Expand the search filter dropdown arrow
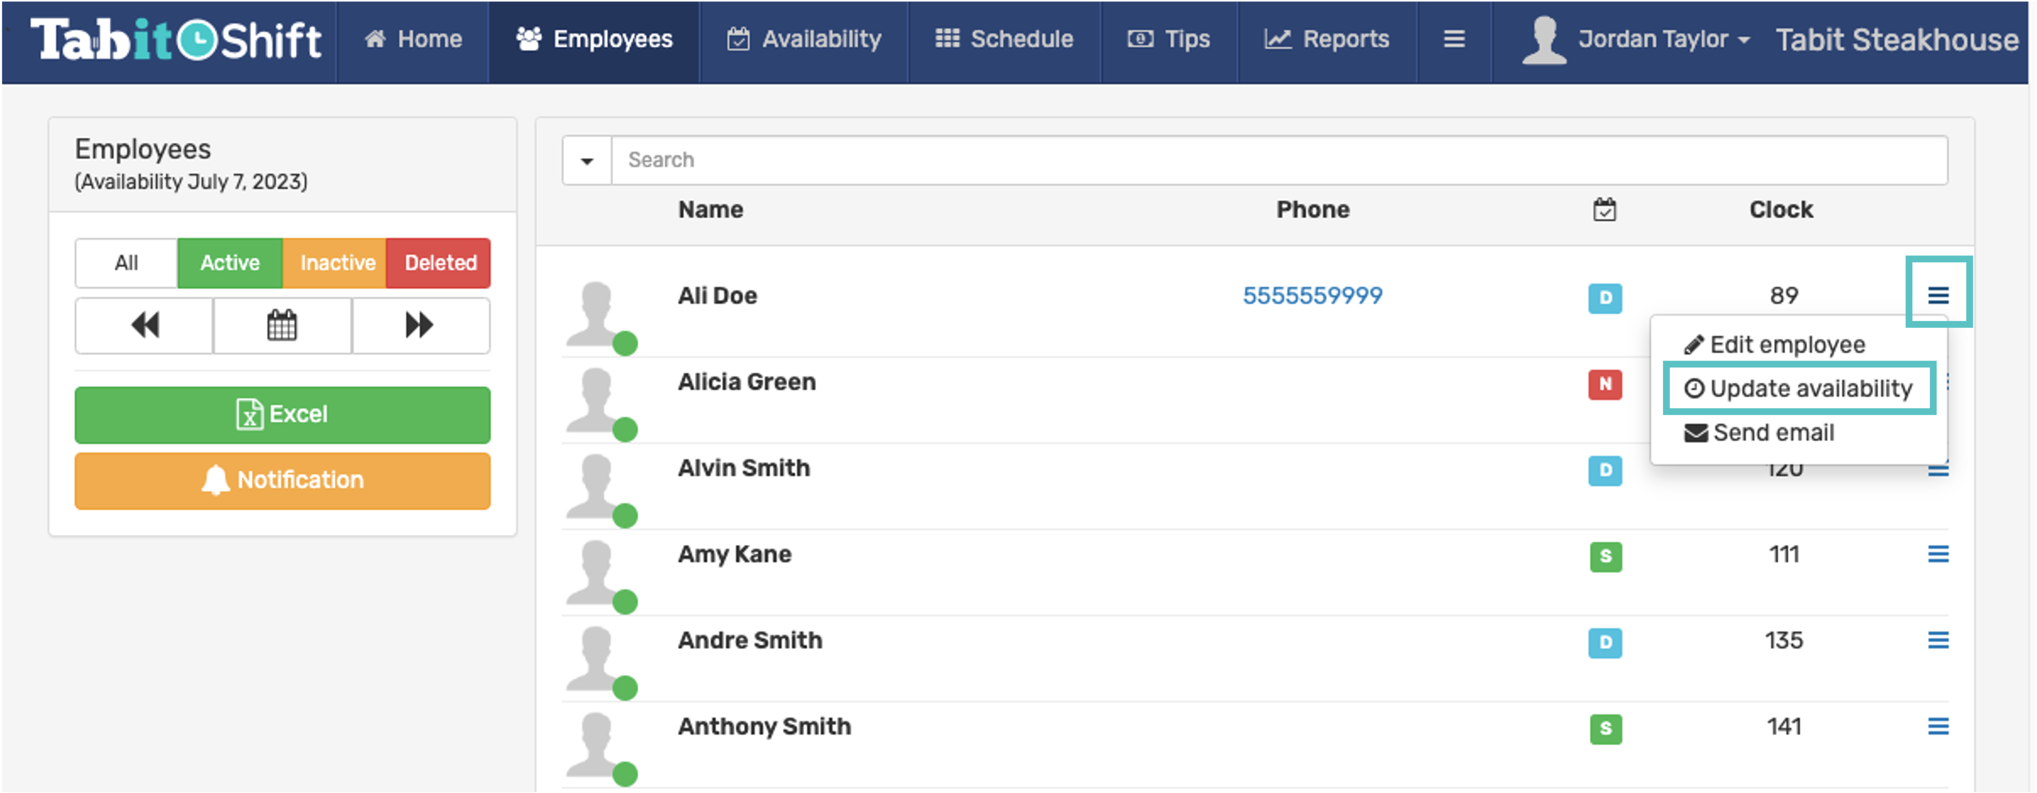Screen dimensions: 2037x793 pos(587,160)
